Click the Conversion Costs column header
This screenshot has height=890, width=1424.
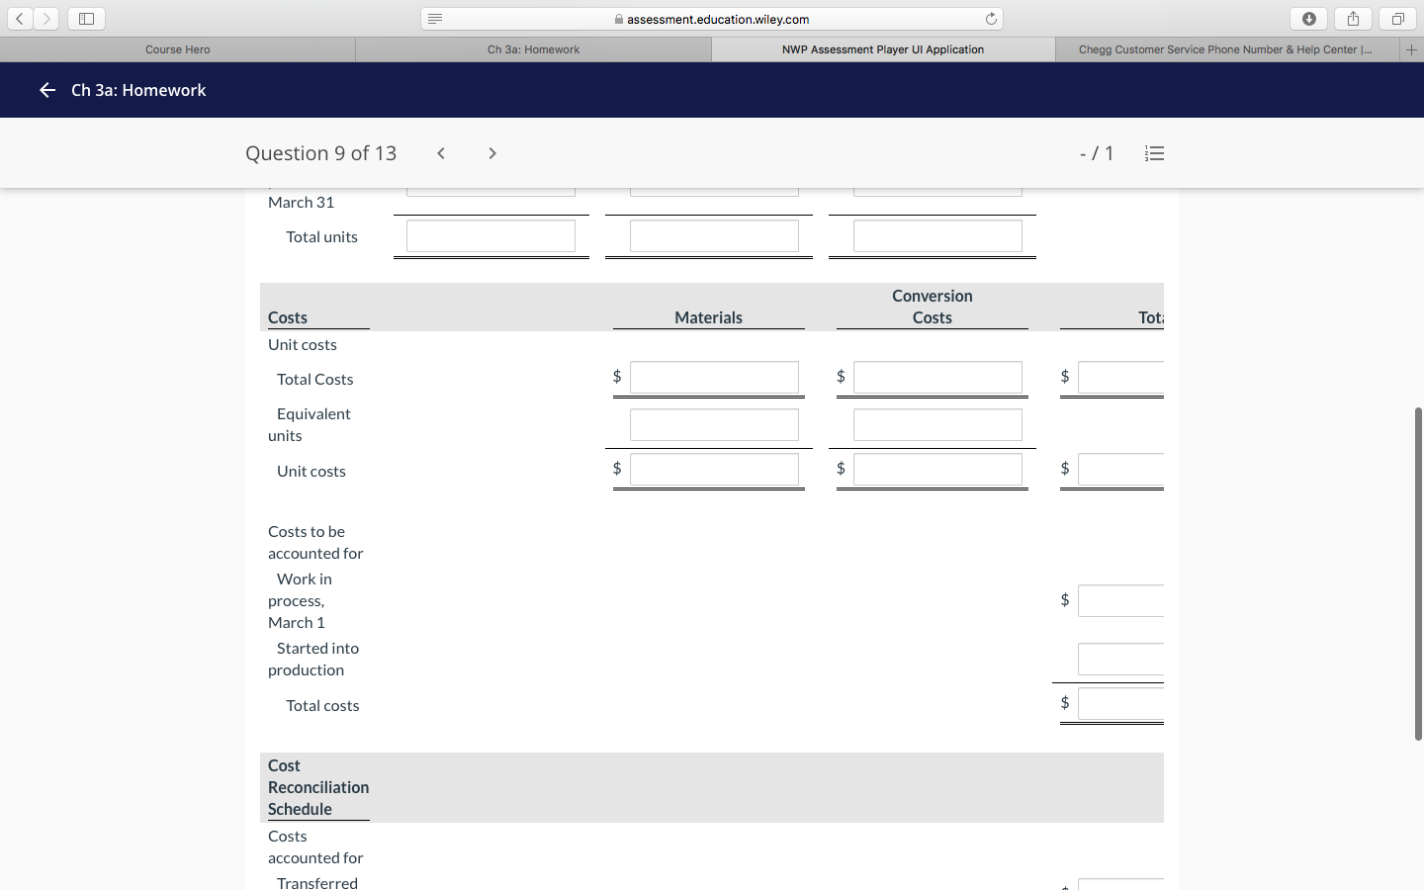click(x=933, y=307)
